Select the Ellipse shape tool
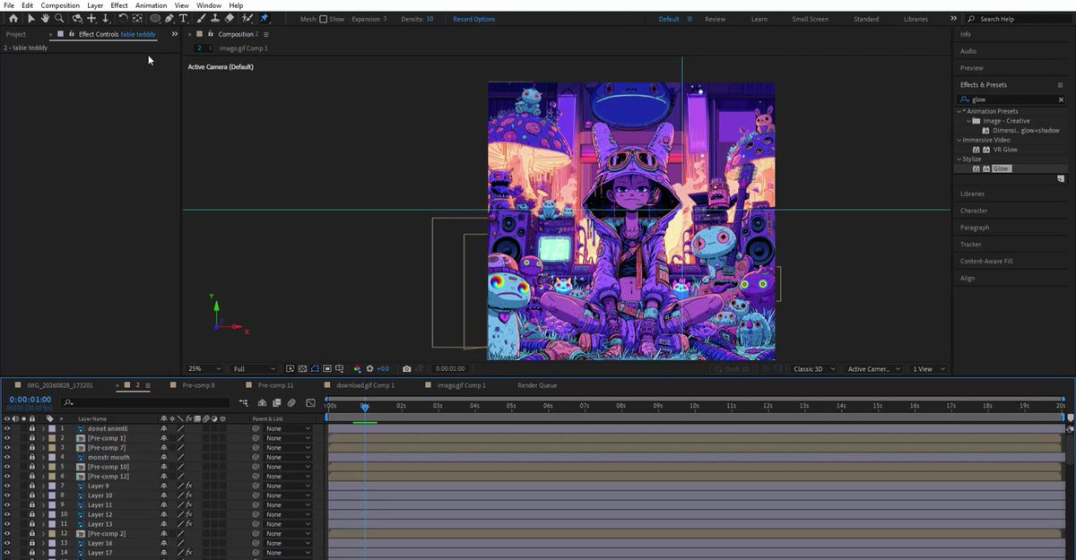The width and height of the screenshot is (1076, 560). coord(155,18)
